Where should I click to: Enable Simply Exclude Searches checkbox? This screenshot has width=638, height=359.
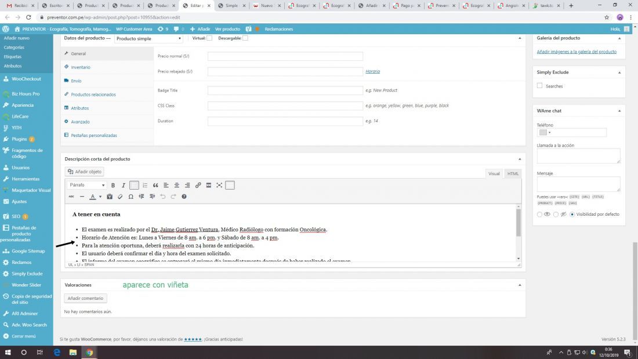(539, 86)
